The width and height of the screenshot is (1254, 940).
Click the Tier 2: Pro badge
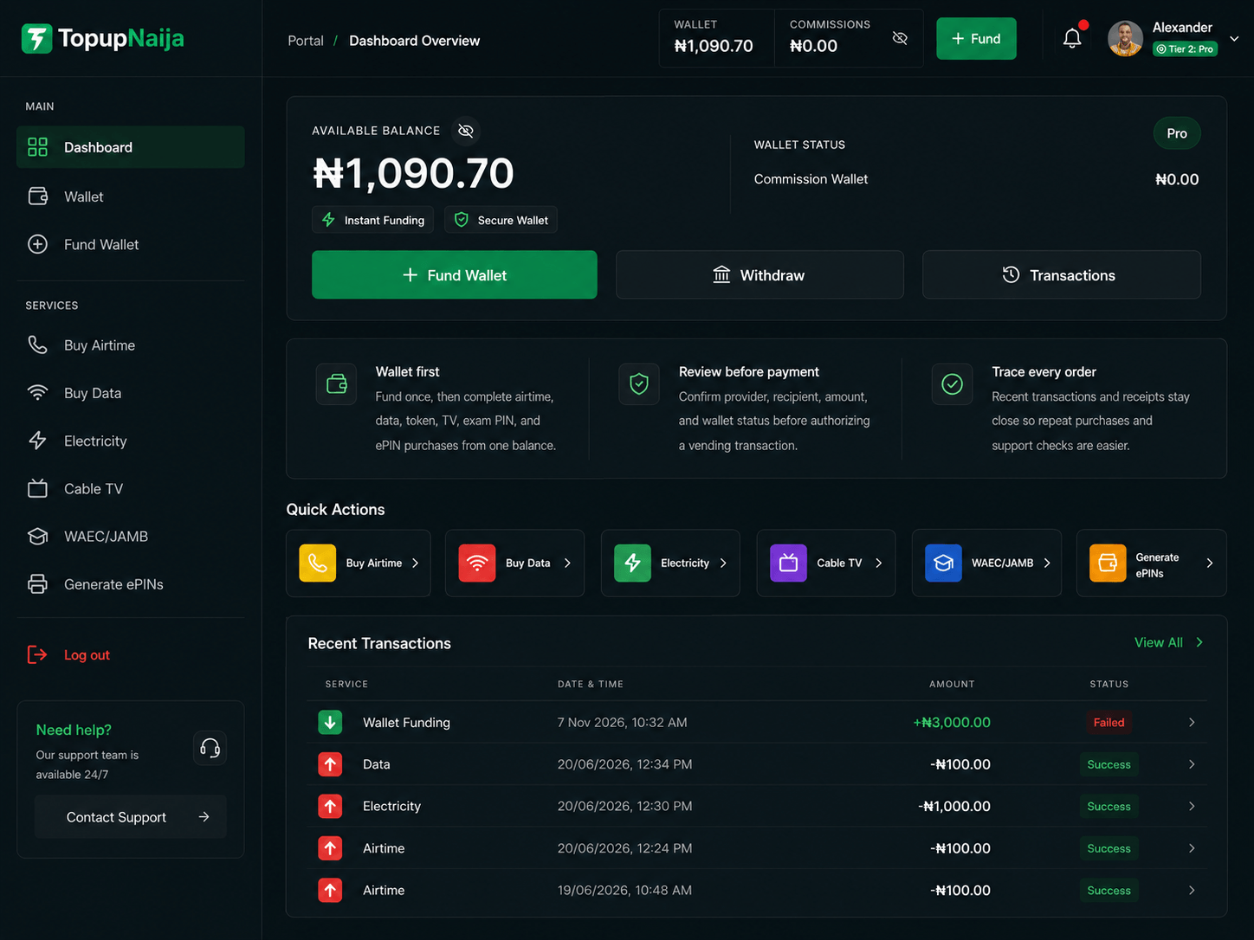[x=1186, y=49]
